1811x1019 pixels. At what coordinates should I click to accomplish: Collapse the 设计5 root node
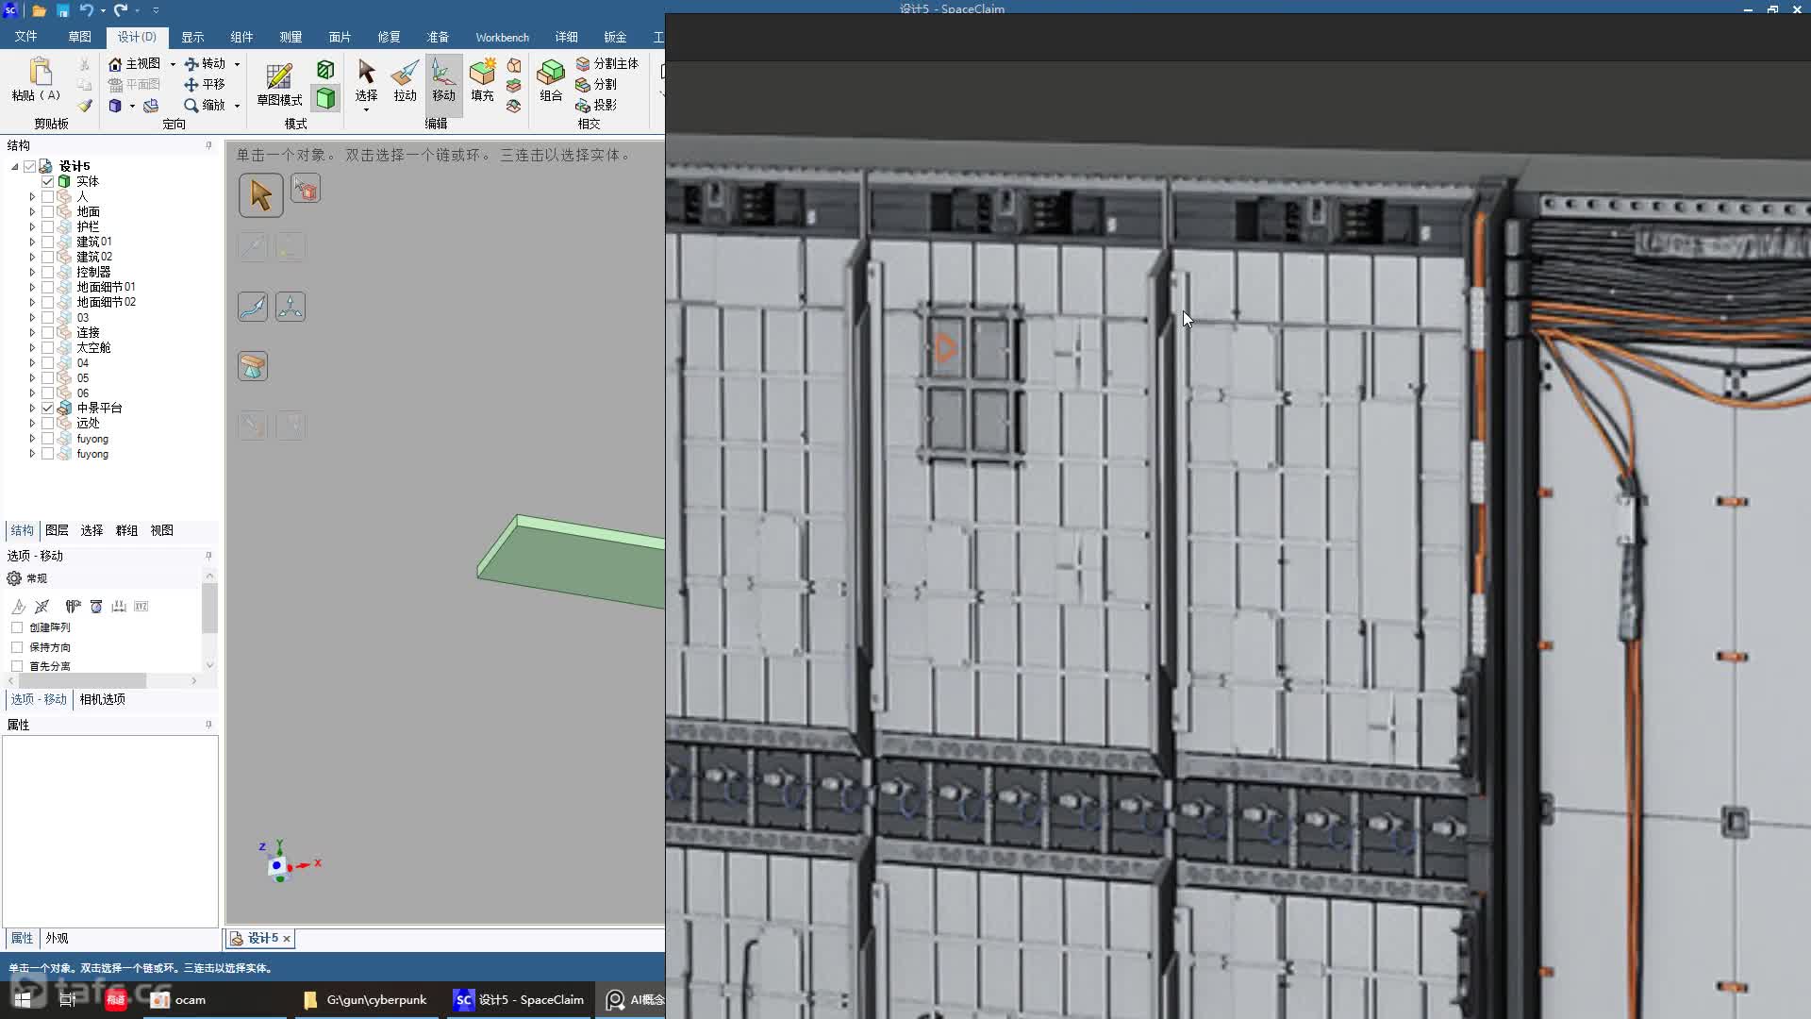click(x=14, y=166)
